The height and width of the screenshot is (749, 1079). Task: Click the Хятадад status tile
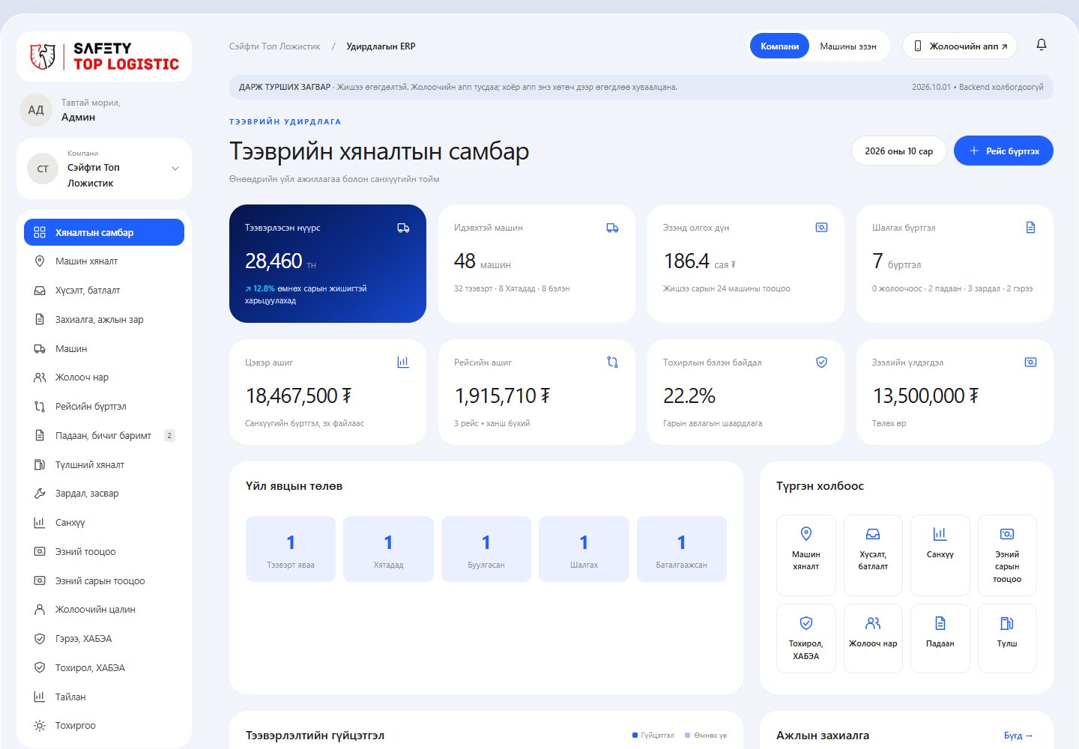tap(388, 549)
